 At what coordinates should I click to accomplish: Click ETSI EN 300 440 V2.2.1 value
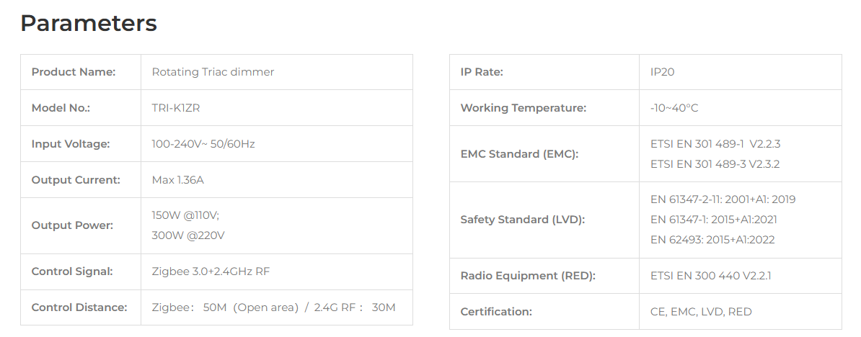click(710, 276)
